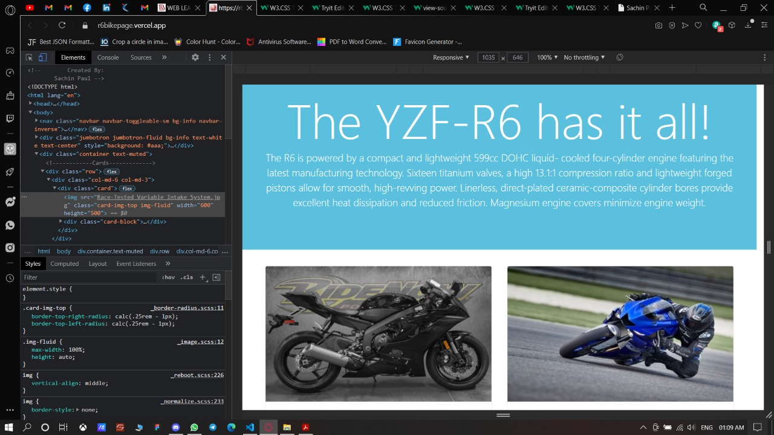
Task: Open Favicon Generator bookmark
Action: click(428, 42)
